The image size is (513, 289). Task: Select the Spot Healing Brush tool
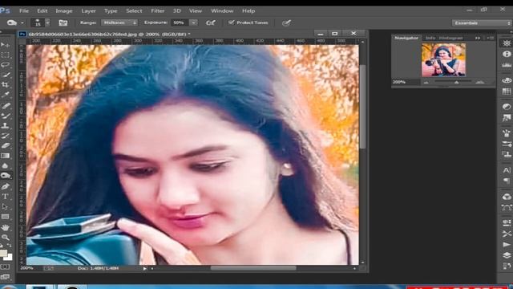(5, 105)
